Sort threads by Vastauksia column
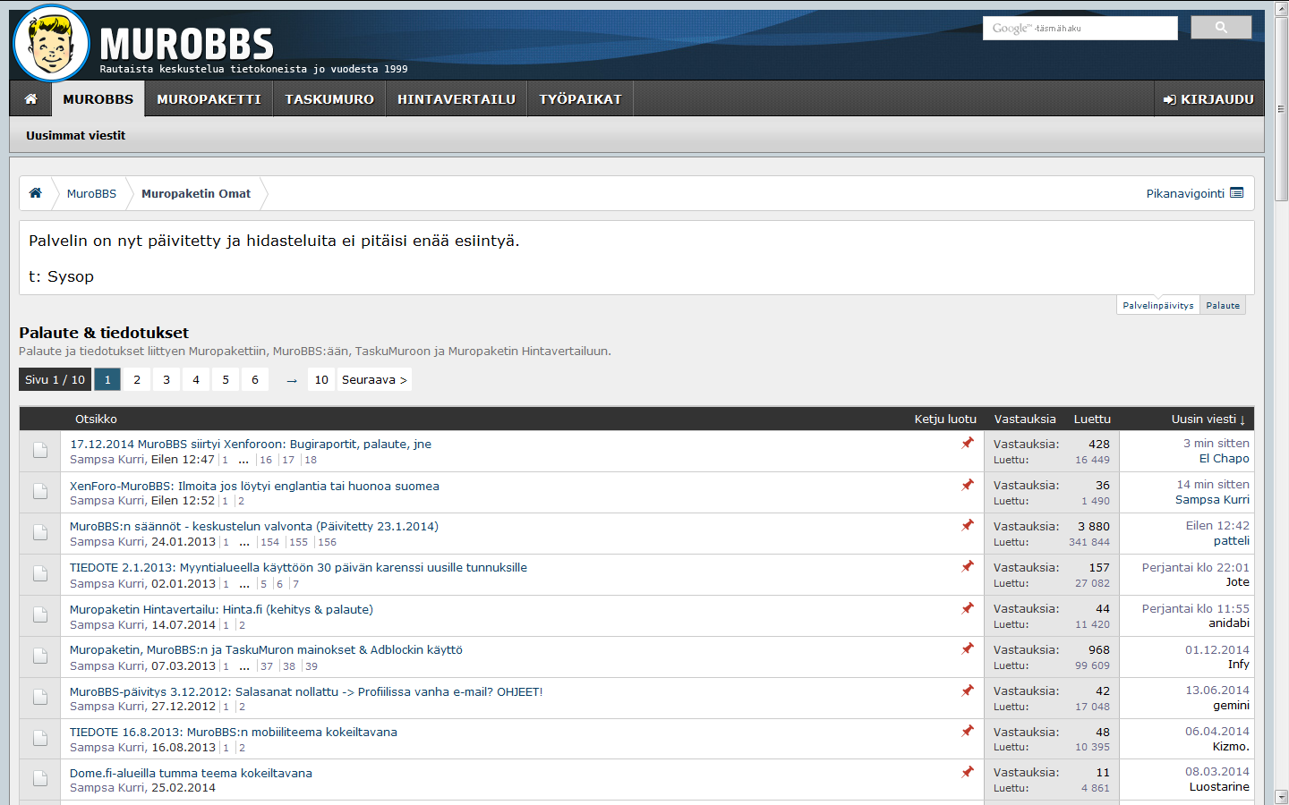 pyautogui.click(x=1025, y=419)
